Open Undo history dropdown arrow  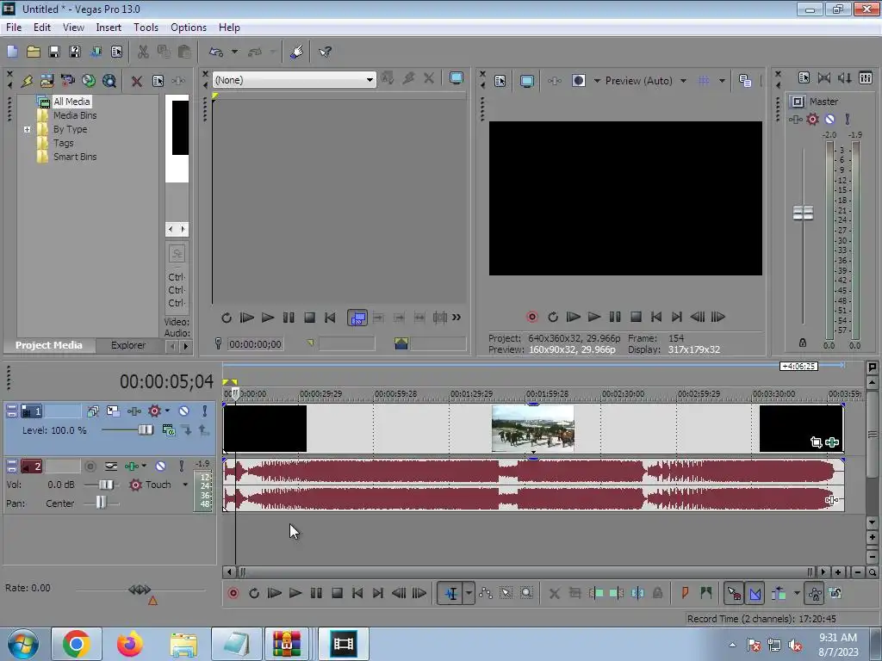234,52
